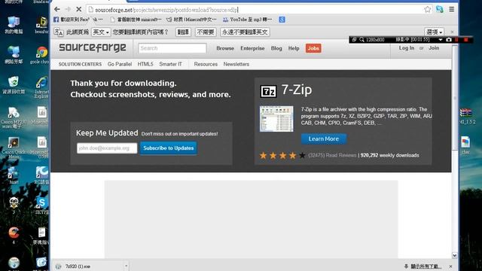Click Subscribe to Updates button
Viewport: 482px width, 271px height.
pos(169,148)
